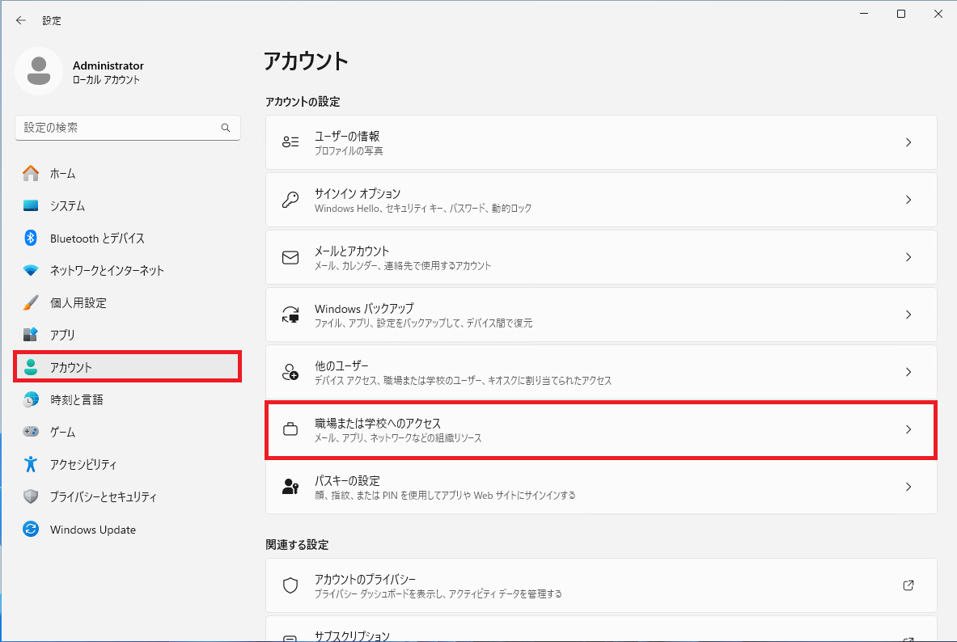Click the サインイン オプション key icon

coord(290,200)
